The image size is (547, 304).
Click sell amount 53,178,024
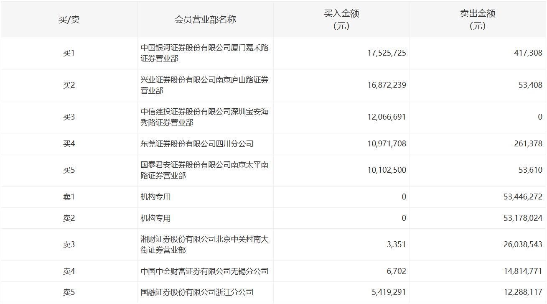coord(523,218)
